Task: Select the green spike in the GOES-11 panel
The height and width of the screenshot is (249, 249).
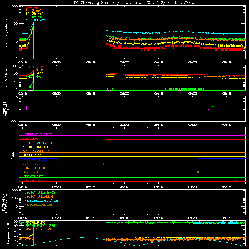Action: point(212,106)
